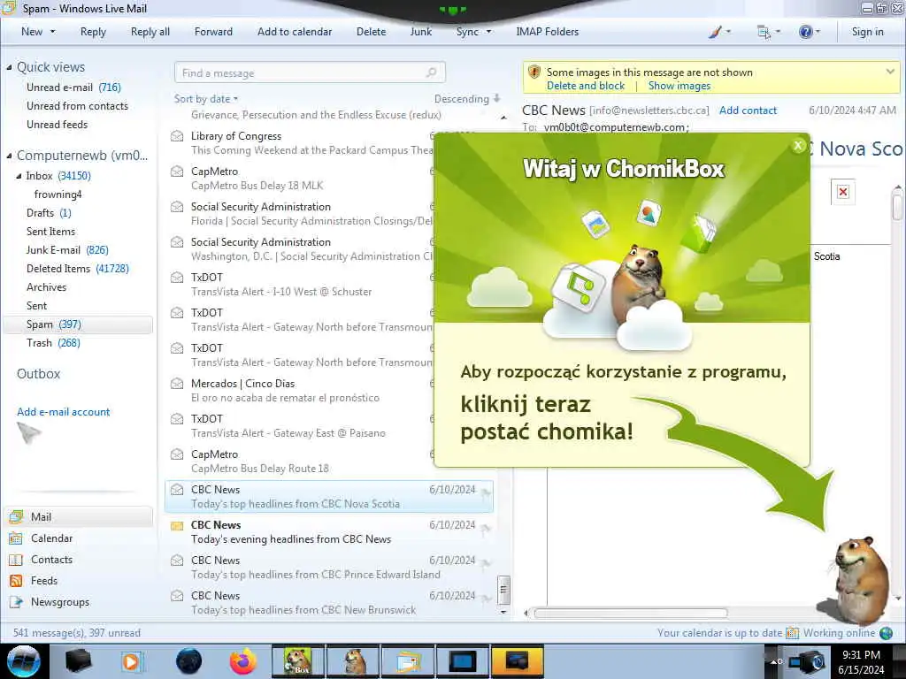
Task: Open the Sort by date dropdown
Action: 206,99
